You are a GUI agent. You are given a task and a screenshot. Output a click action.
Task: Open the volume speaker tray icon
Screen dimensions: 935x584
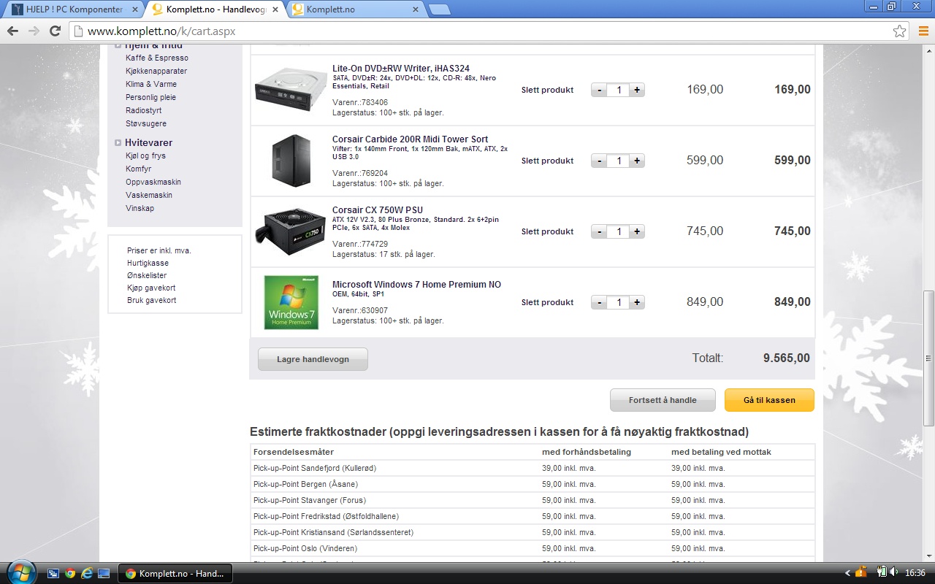[x=896, y=573]
